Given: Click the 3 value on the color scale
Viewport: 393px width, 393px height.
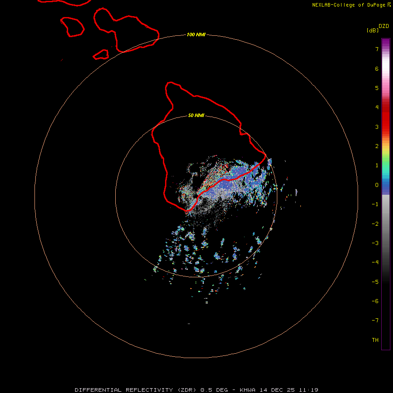Looking at the screenshot, I should tap(377, 127).
